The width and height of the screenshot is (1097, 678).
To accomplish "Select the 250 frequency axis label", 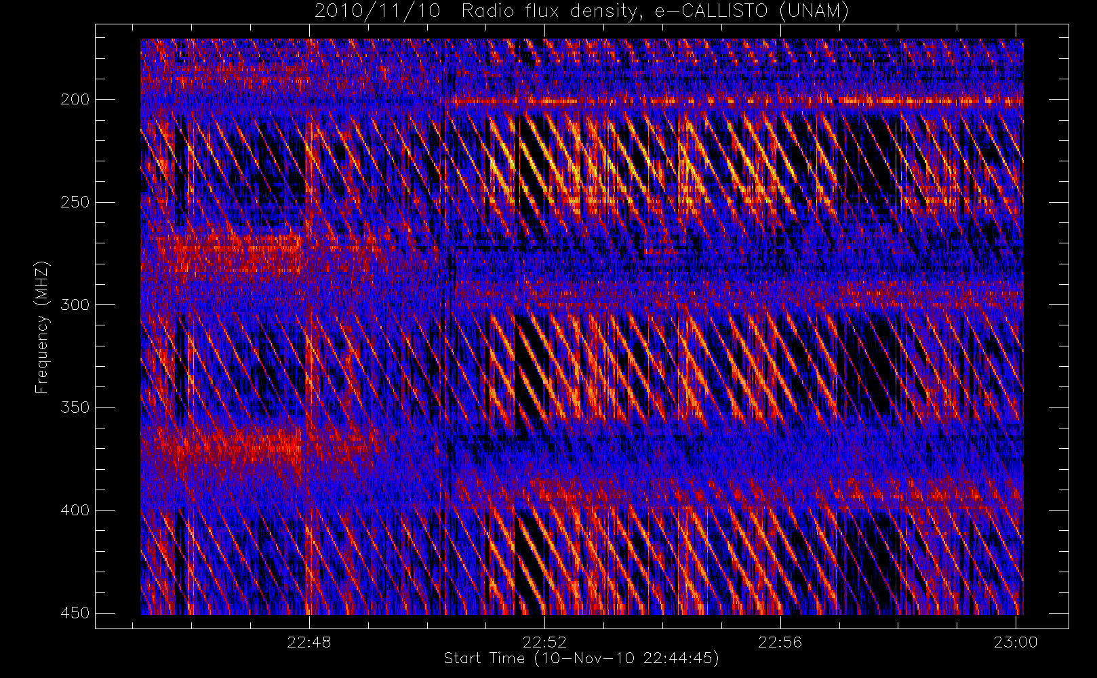I will coord(75,202).
